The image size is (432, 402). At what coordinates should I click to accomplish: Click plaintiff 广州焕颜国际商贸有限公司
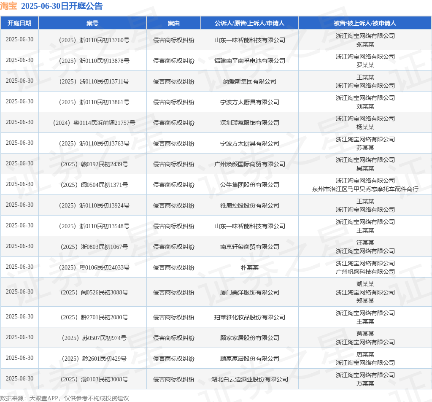pos(250,164)
